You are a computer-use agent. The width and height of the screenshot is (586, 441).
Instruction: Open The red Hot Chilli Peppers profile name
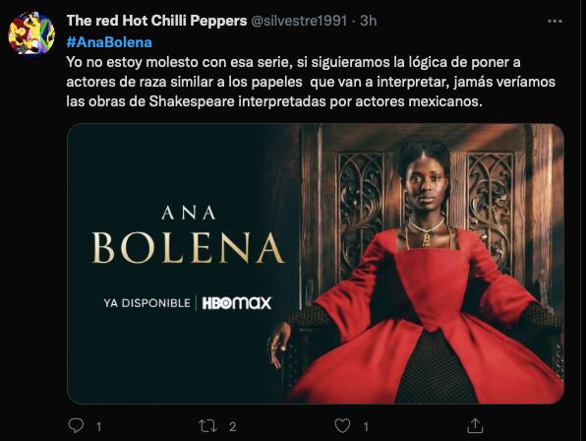(x=156, y=21)
